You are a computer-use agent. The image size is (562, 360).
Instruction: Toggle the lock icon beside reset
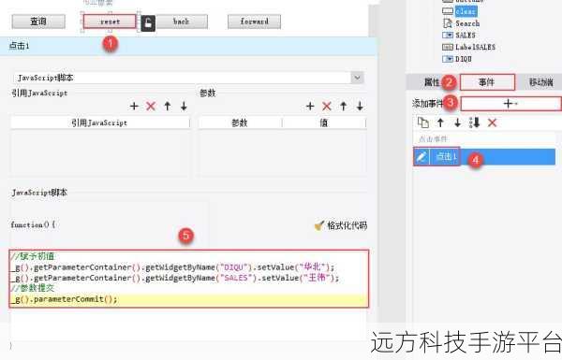[148, 23]
